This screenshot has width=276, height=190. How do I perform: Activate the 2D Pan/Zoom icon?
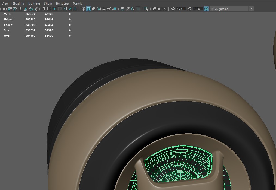[31, 9]
